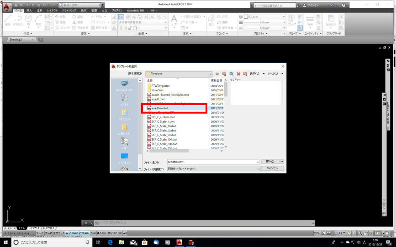The width and height of the screenshot is (396, 247).
Task: Open the Views dropdown in dialog toolbar
Action: pos(264,74)
